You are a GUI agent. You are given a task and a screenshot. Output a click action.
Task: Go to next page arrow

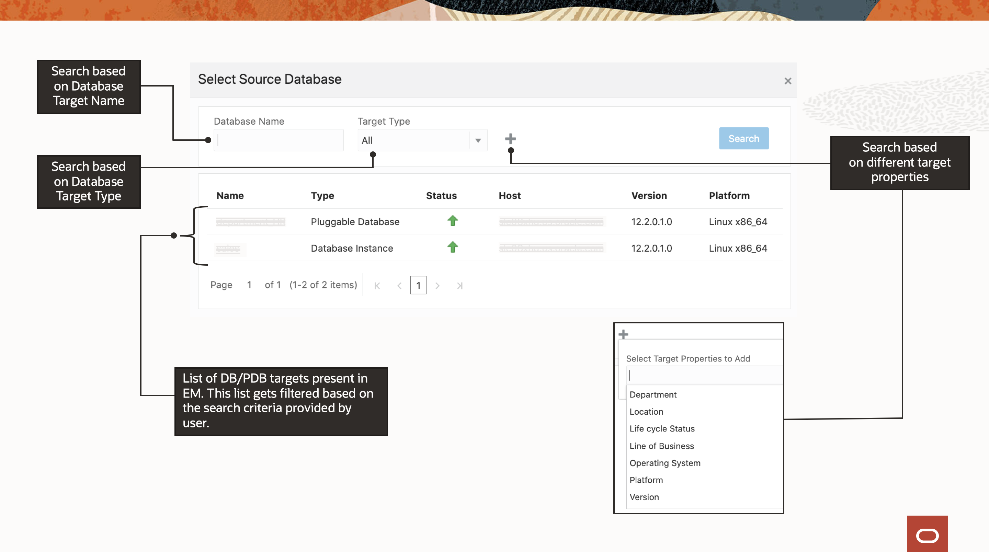point(437,286)
